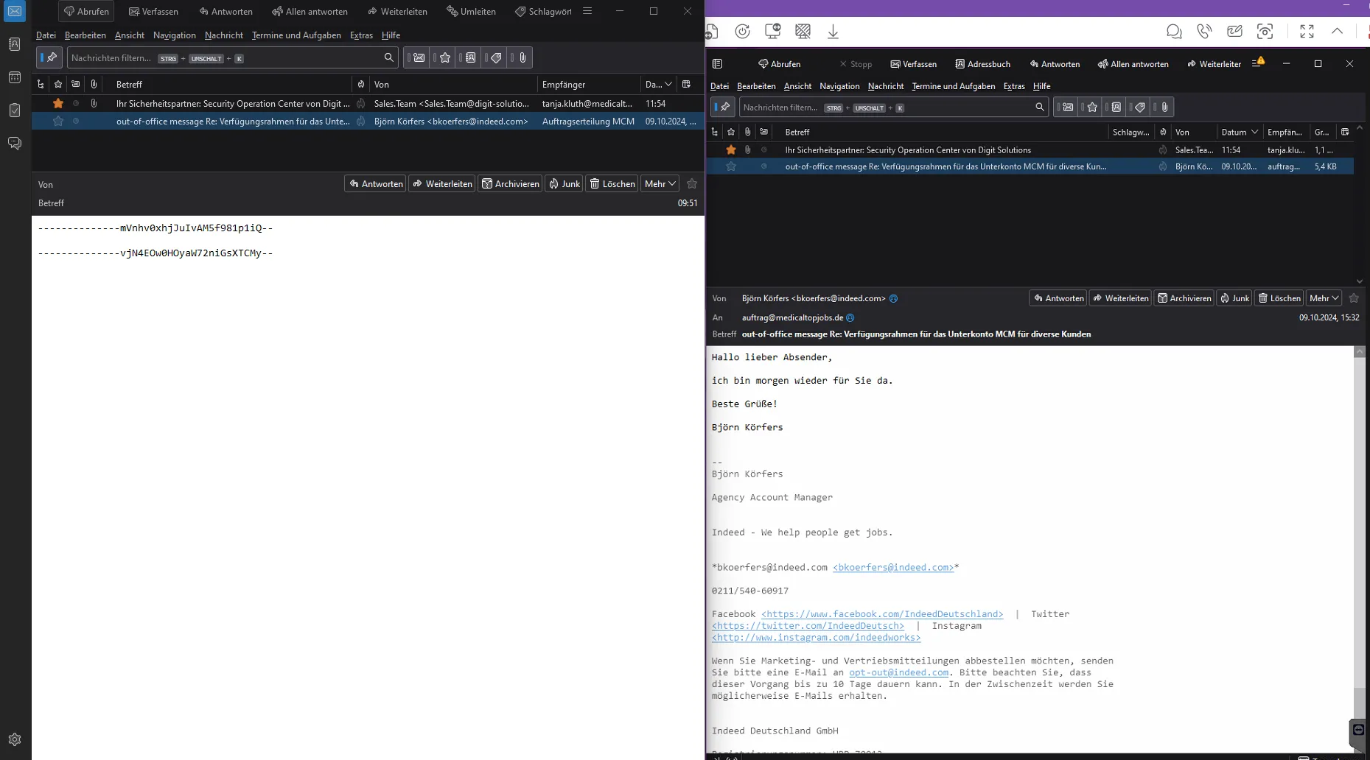The image size is (1370, 760).
Task: Toggle unread filter in right window quick filter bar
Action: 1067,107
